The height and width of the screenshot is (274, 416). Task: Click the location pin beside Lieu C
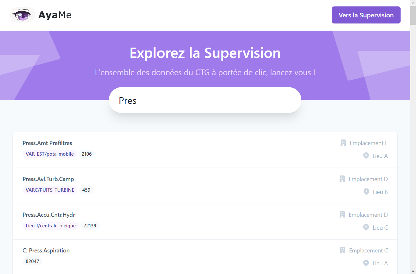[x=366, y=227]
